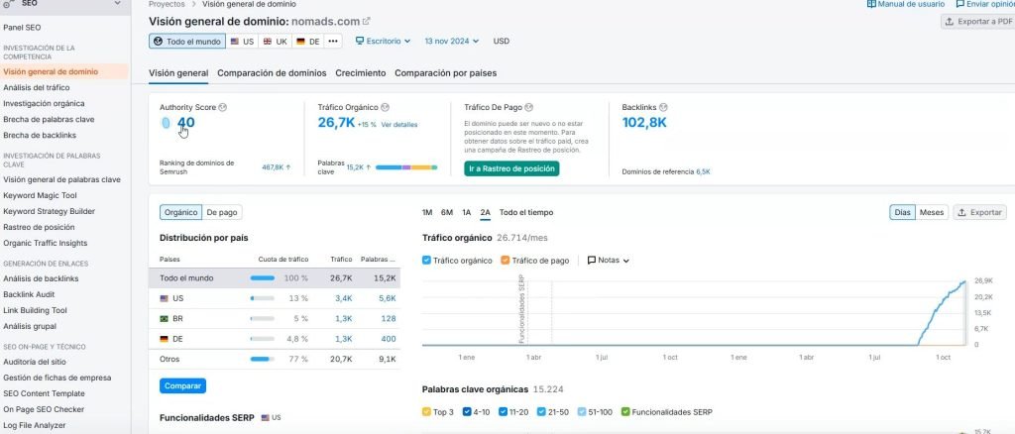Screen dimensions: 1015x434
Task: Open more countries ellipsis menu
Action: 333,42
